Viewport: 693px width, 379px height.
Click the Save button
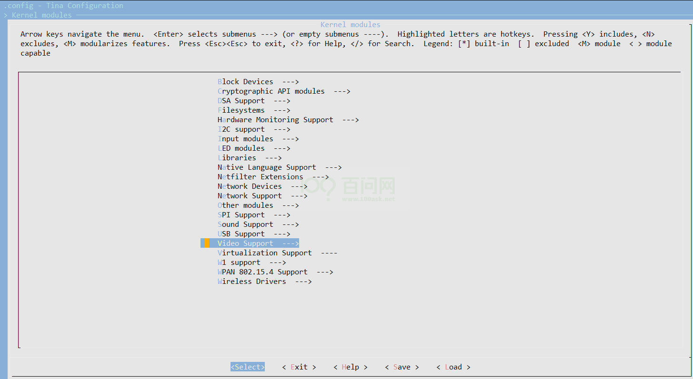coord(402,367)
